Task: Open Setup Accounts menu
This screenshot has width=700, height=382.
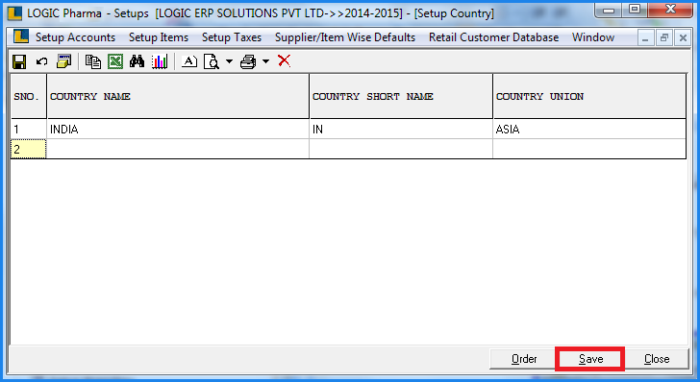Action: pyautogui.click(x=75, y=37)
